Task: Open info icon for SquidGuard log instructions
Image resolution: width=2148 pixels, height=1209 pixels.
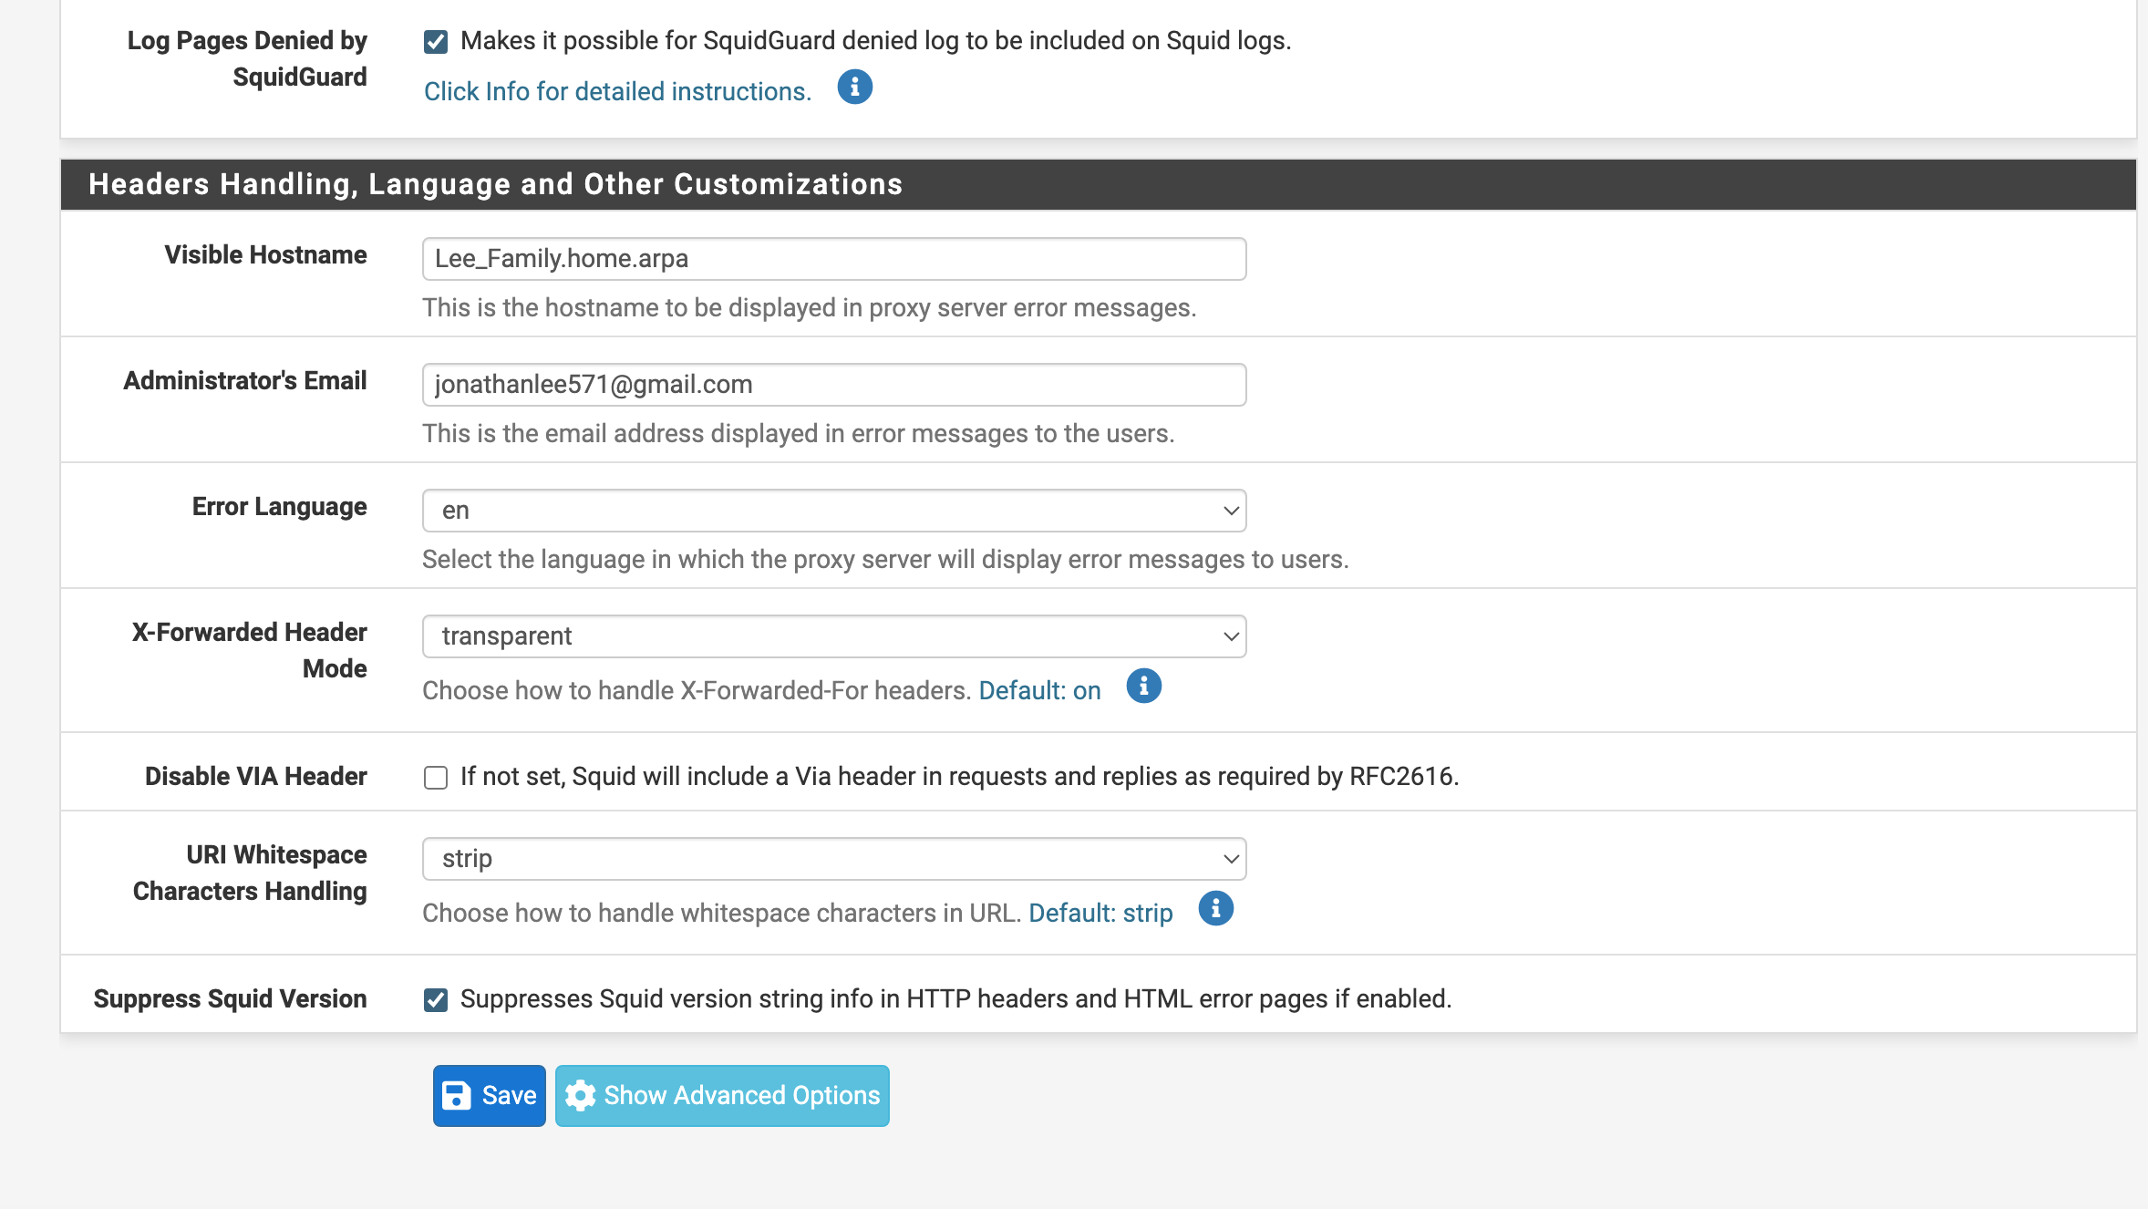Action: (854, 88)
